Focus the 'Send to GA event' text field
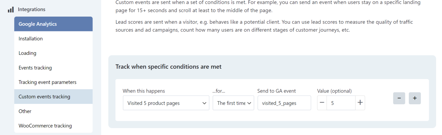The height and width of the screenshot is (135, 442). (x=284, y=103)
